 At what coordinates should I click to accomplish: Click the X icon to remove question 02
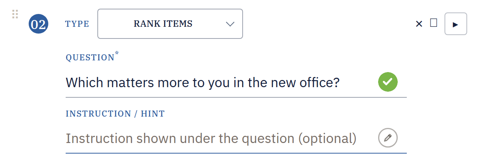[419, 24]
